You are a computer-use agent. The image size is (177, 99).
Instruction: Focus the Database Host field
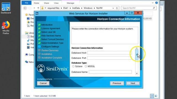tap(110, 53)
